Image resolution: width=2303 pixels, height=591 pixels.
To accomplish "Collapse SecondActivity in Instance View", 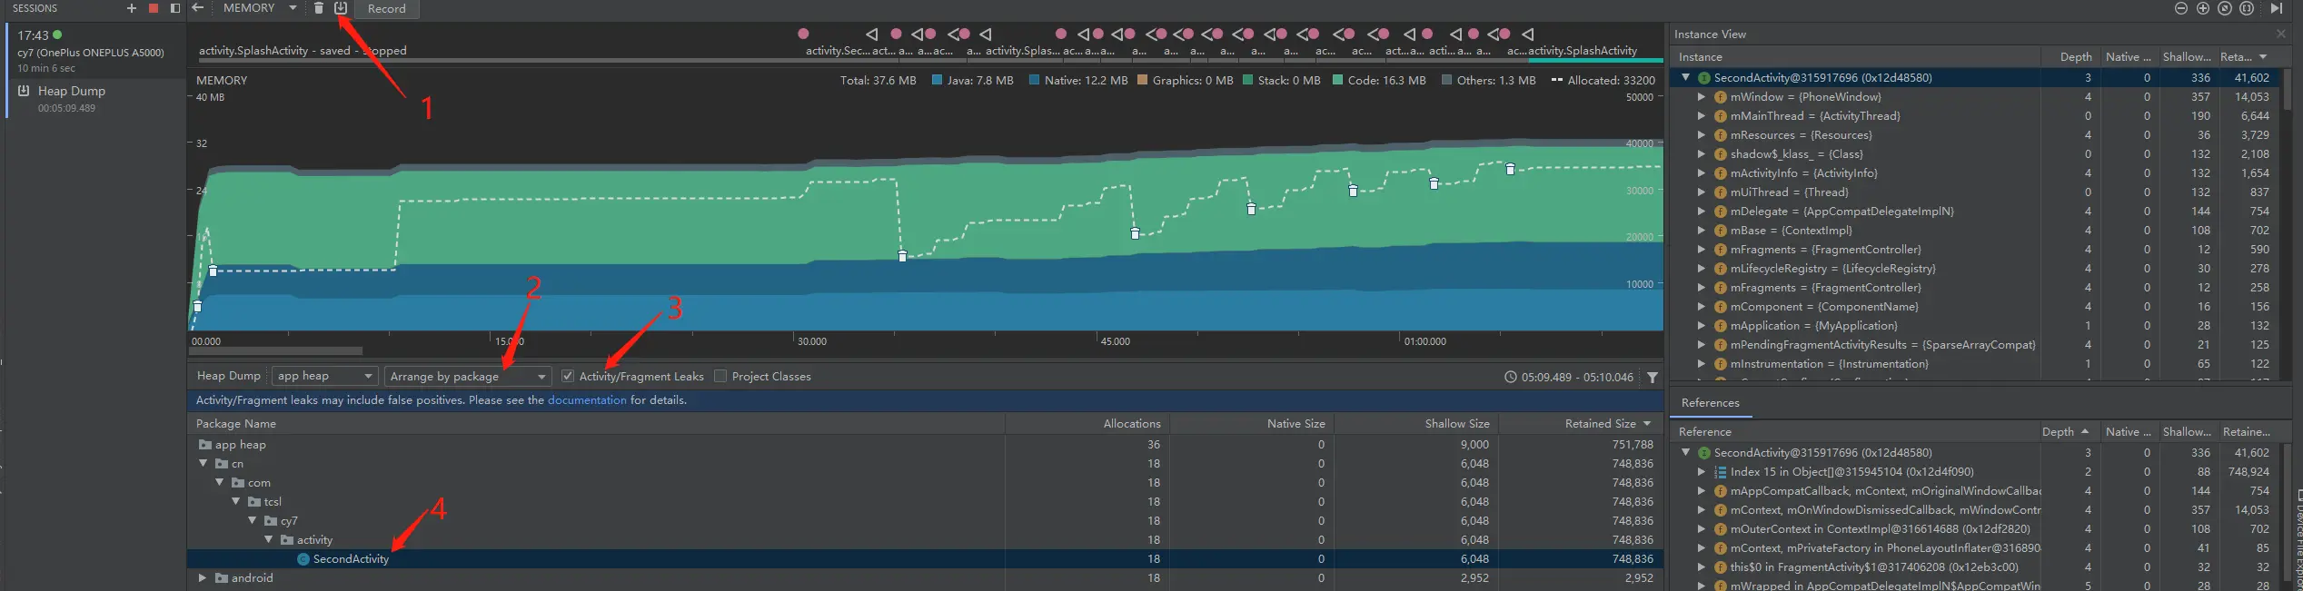I will click(1686, 78).
